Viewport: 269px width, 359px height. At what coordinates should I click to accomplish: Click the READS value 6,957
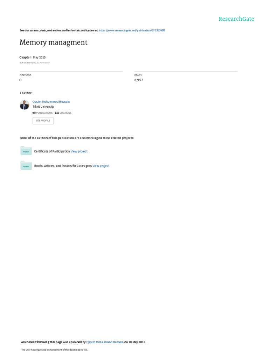point(139,80)
